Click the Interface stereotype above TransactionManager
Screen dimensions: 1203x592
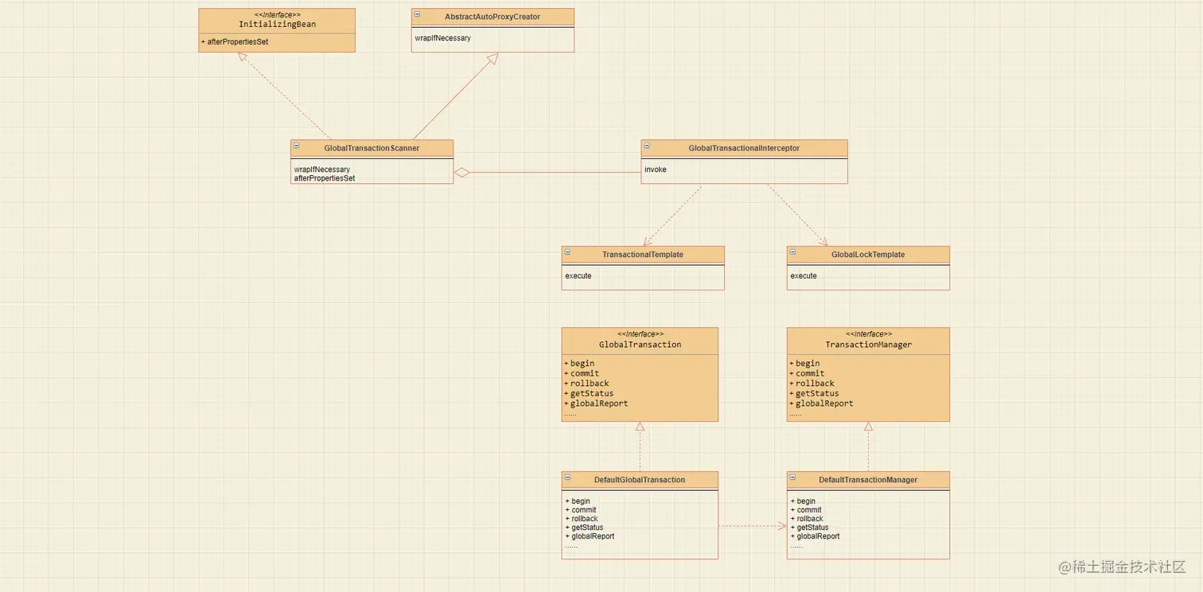pyautogui.click(x=869, y=334)
